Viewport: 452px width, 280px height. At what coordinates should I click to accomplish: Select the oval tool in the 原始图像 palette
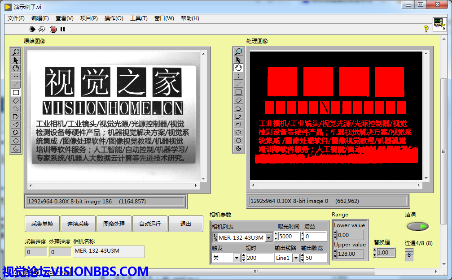[16, 141]
